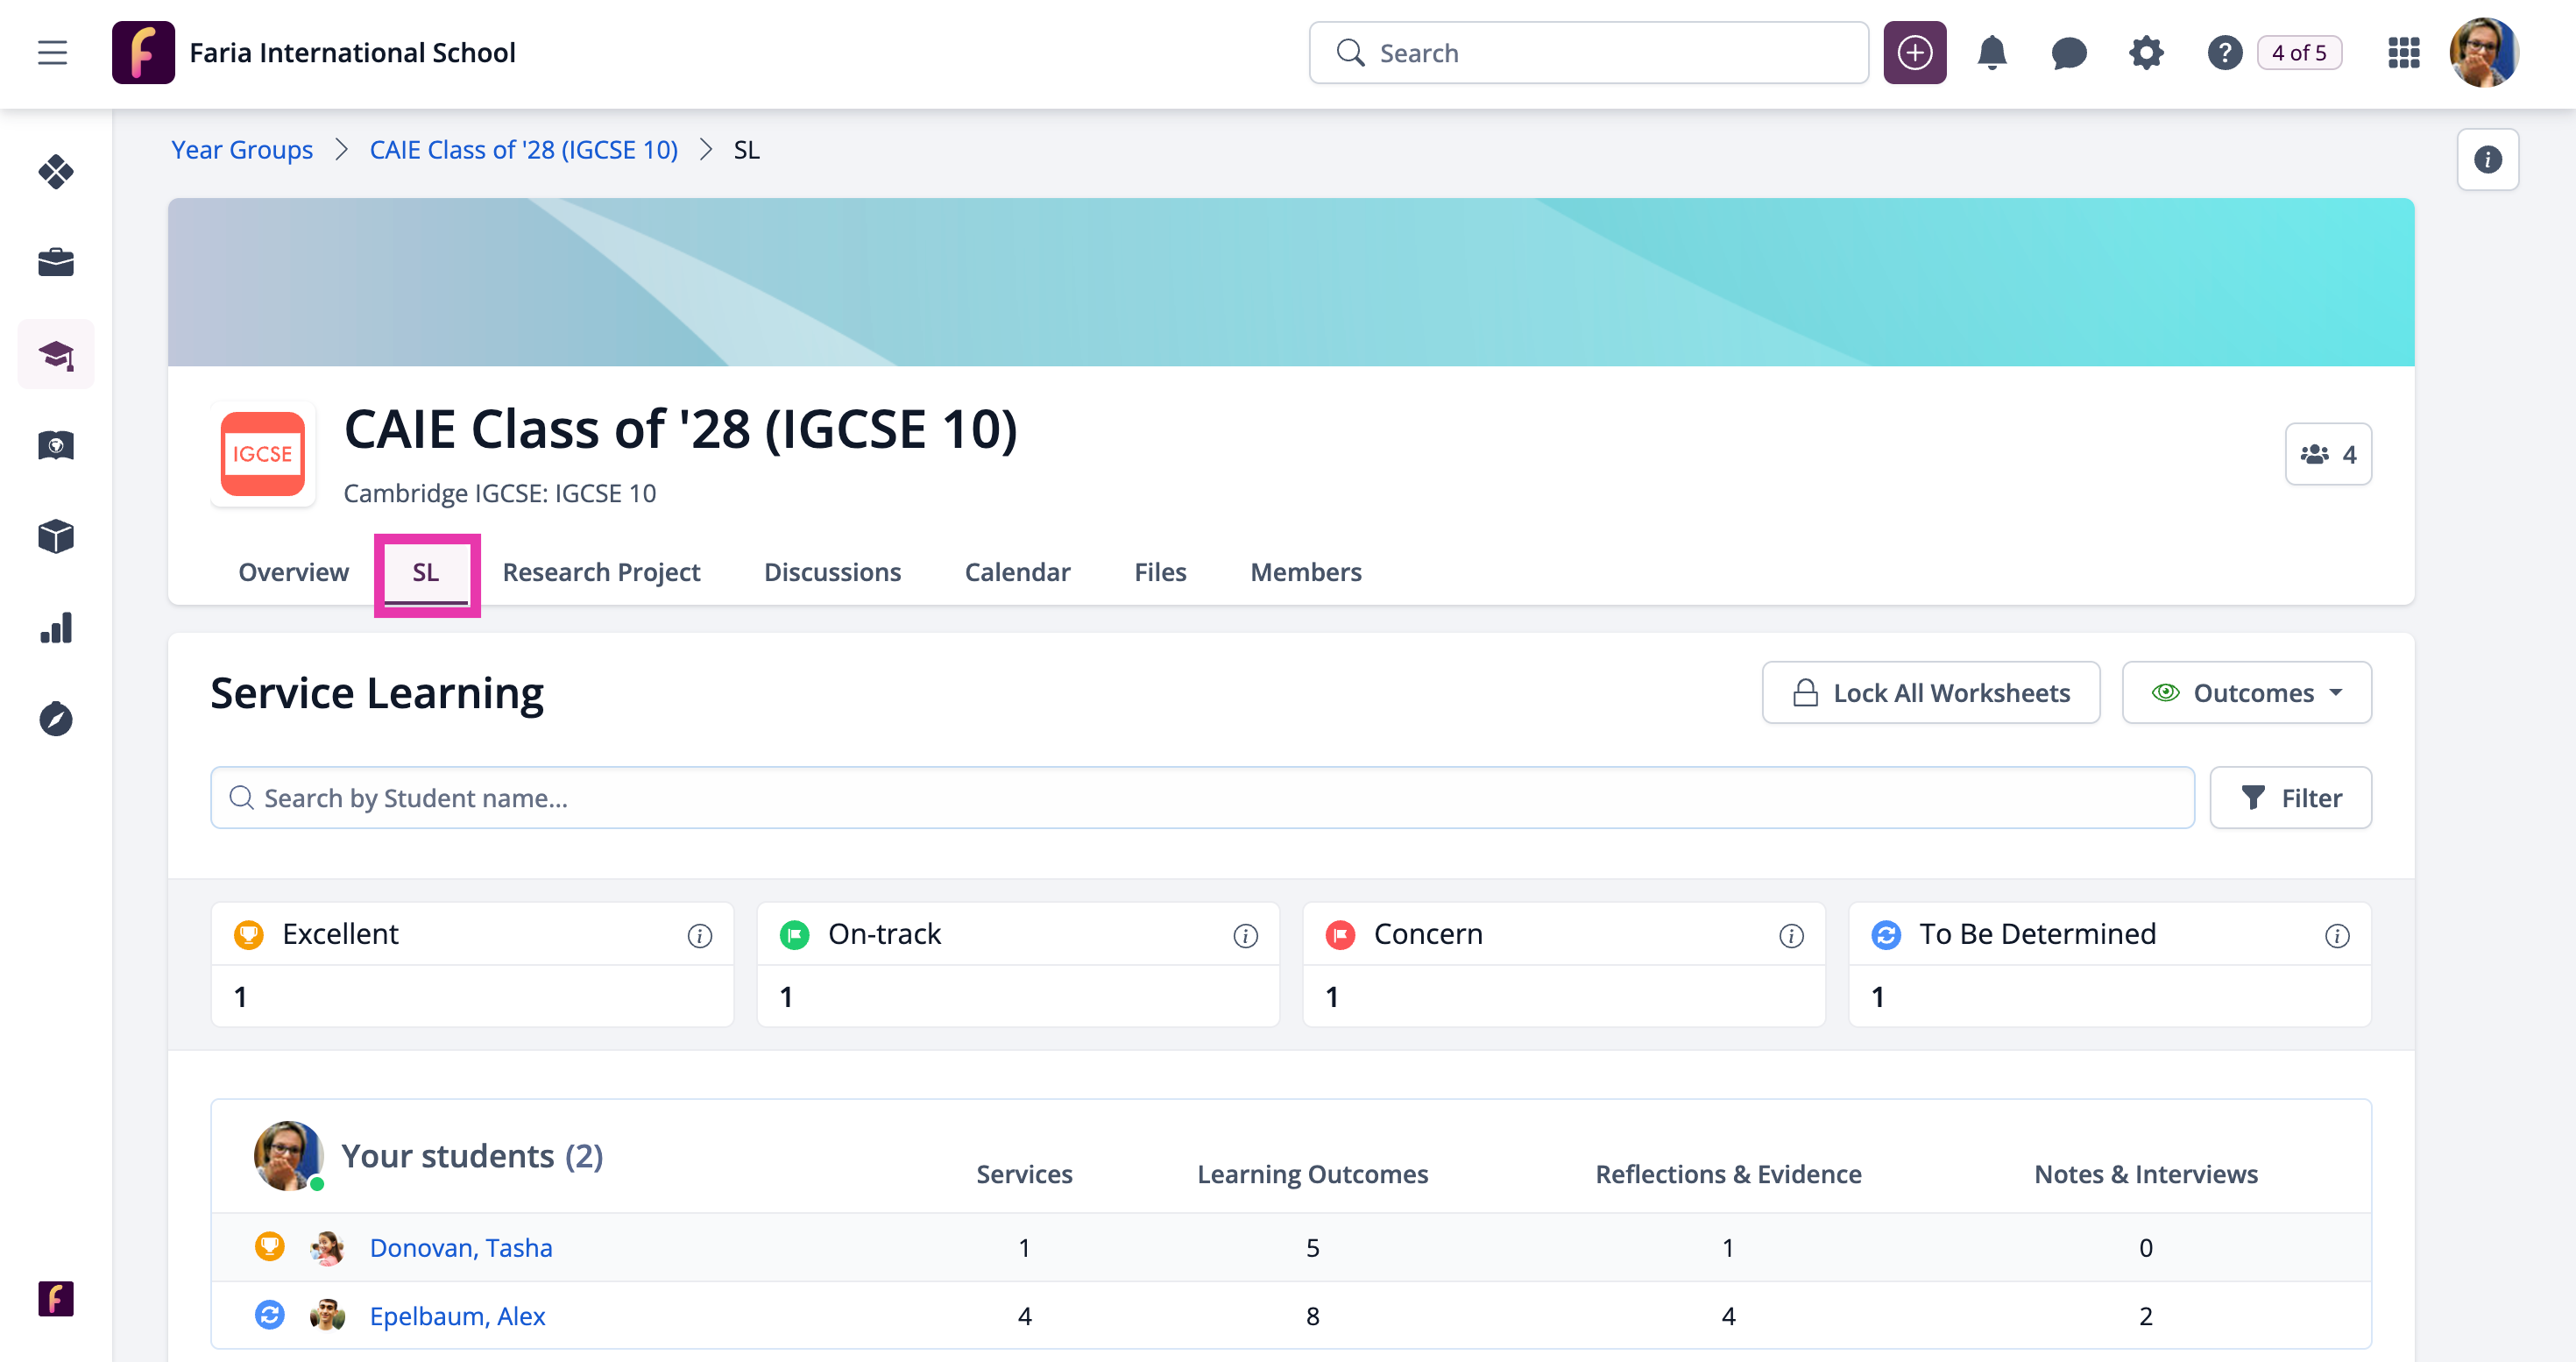Viewport: 2576px width, 1362px height.
Task: Click Alex Epelbaum's To Be Determined status icon
Action: click(x=269, y=1315)
